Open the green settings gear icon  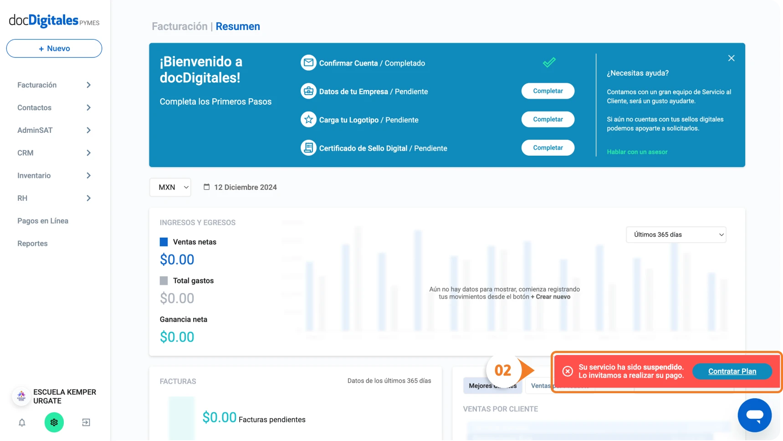click(x=54, y=423)
